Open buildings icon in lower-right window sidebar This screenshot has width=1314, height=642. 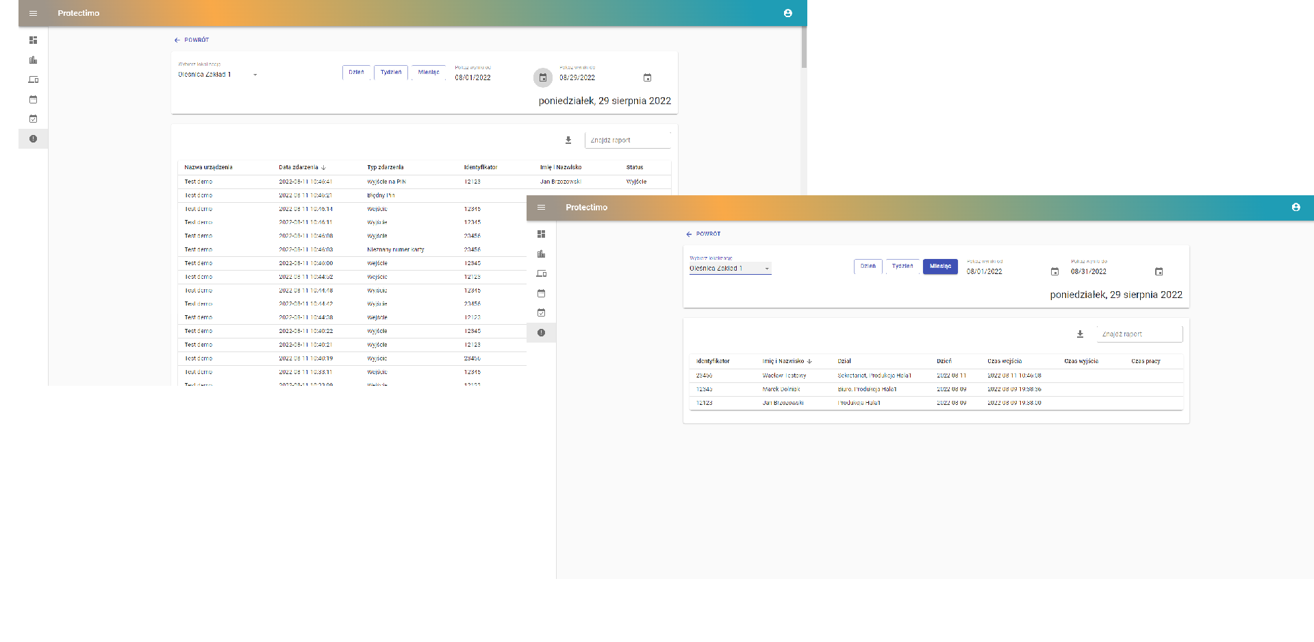pos(541,254)
